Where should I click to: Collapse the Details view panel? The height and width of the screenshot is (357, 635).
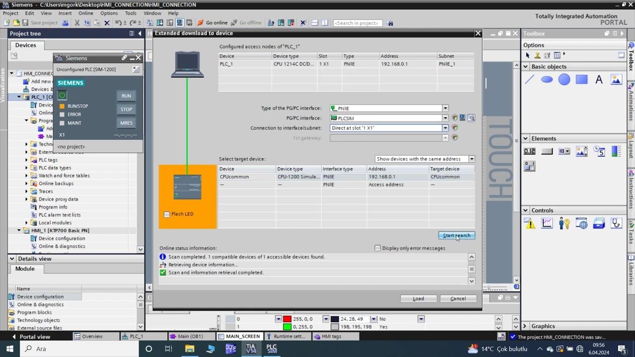[x=12, y=259]
